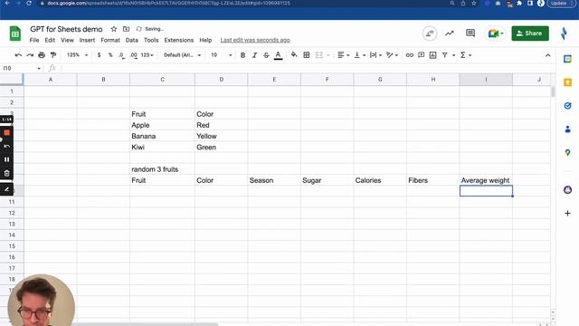Format selection as currency
The height and width of the screenshot is (326, 579).
coord(99,55)
